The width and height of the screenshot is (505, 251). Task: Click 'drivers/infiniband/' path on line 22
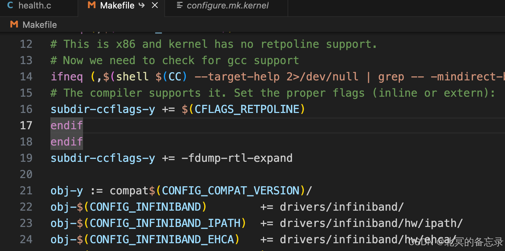click(342, 207)
